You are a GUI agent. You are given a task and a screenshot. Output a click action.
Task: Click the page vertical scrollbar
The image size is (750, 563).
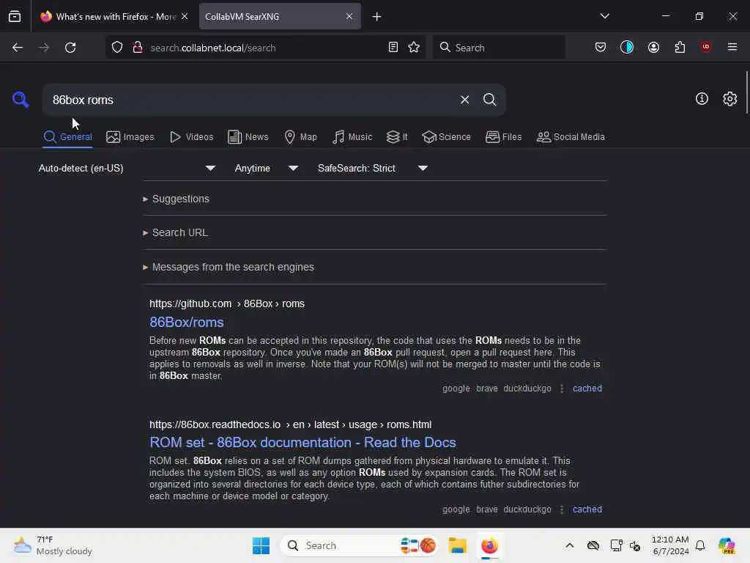[x=746, y=92]
